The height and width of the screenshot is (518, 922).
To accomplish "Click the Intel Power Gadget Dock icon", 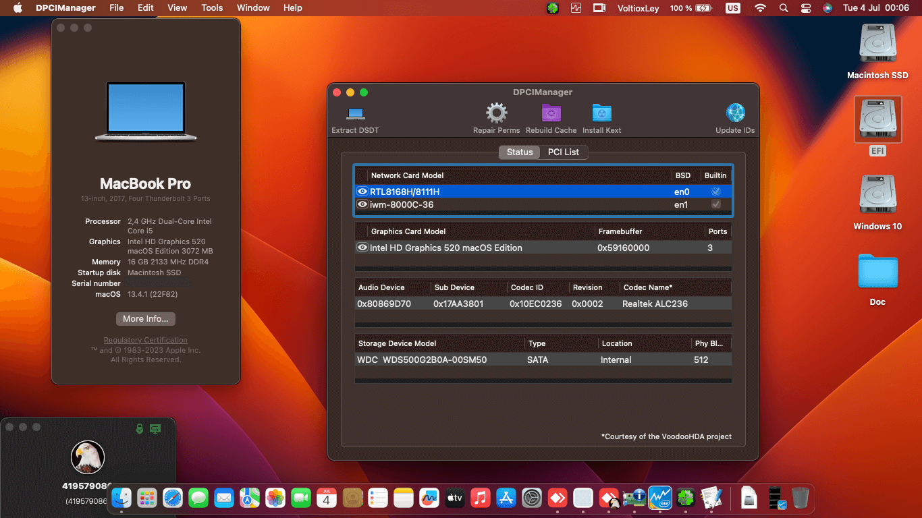I will click(660, 498).
